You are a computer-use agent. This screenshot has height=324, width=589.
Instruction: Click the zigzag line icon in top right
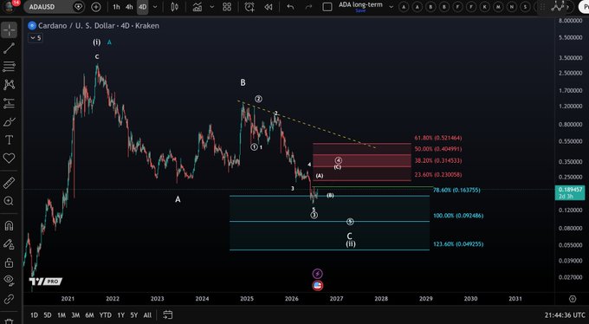coord(559,6)
